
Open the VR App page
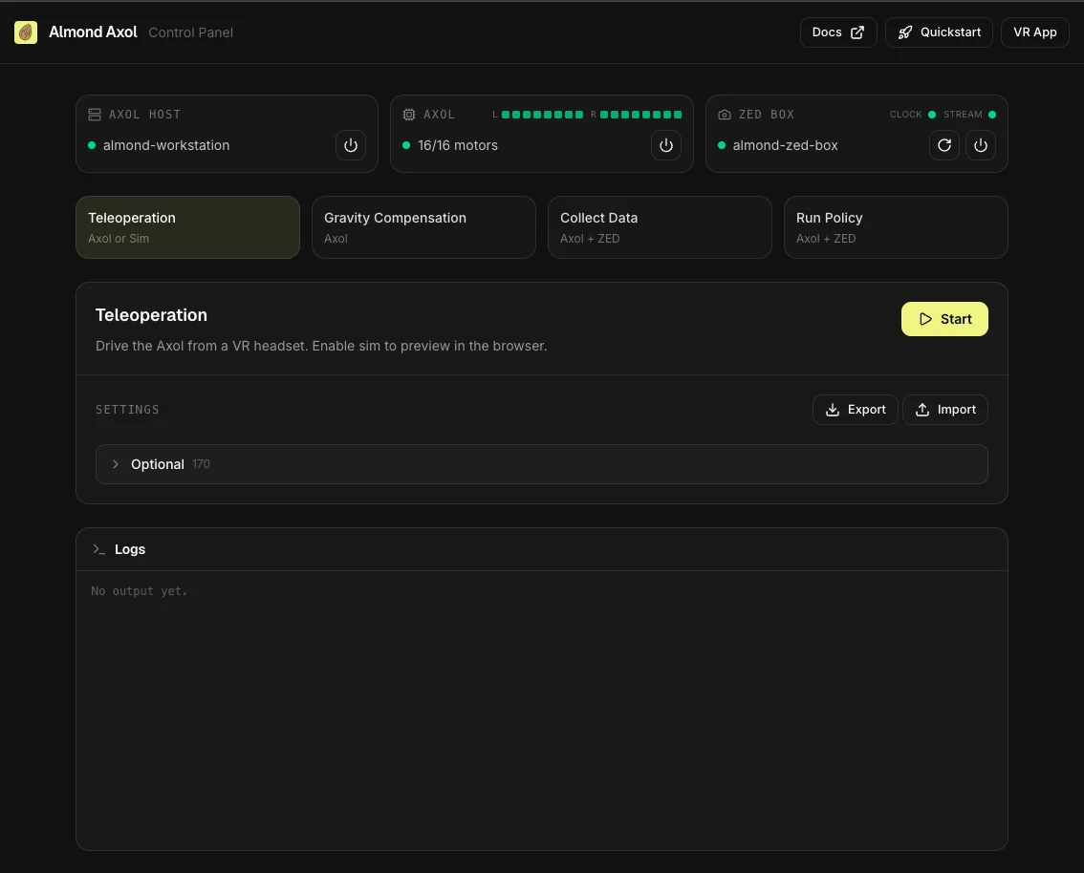click(1035, 32)
